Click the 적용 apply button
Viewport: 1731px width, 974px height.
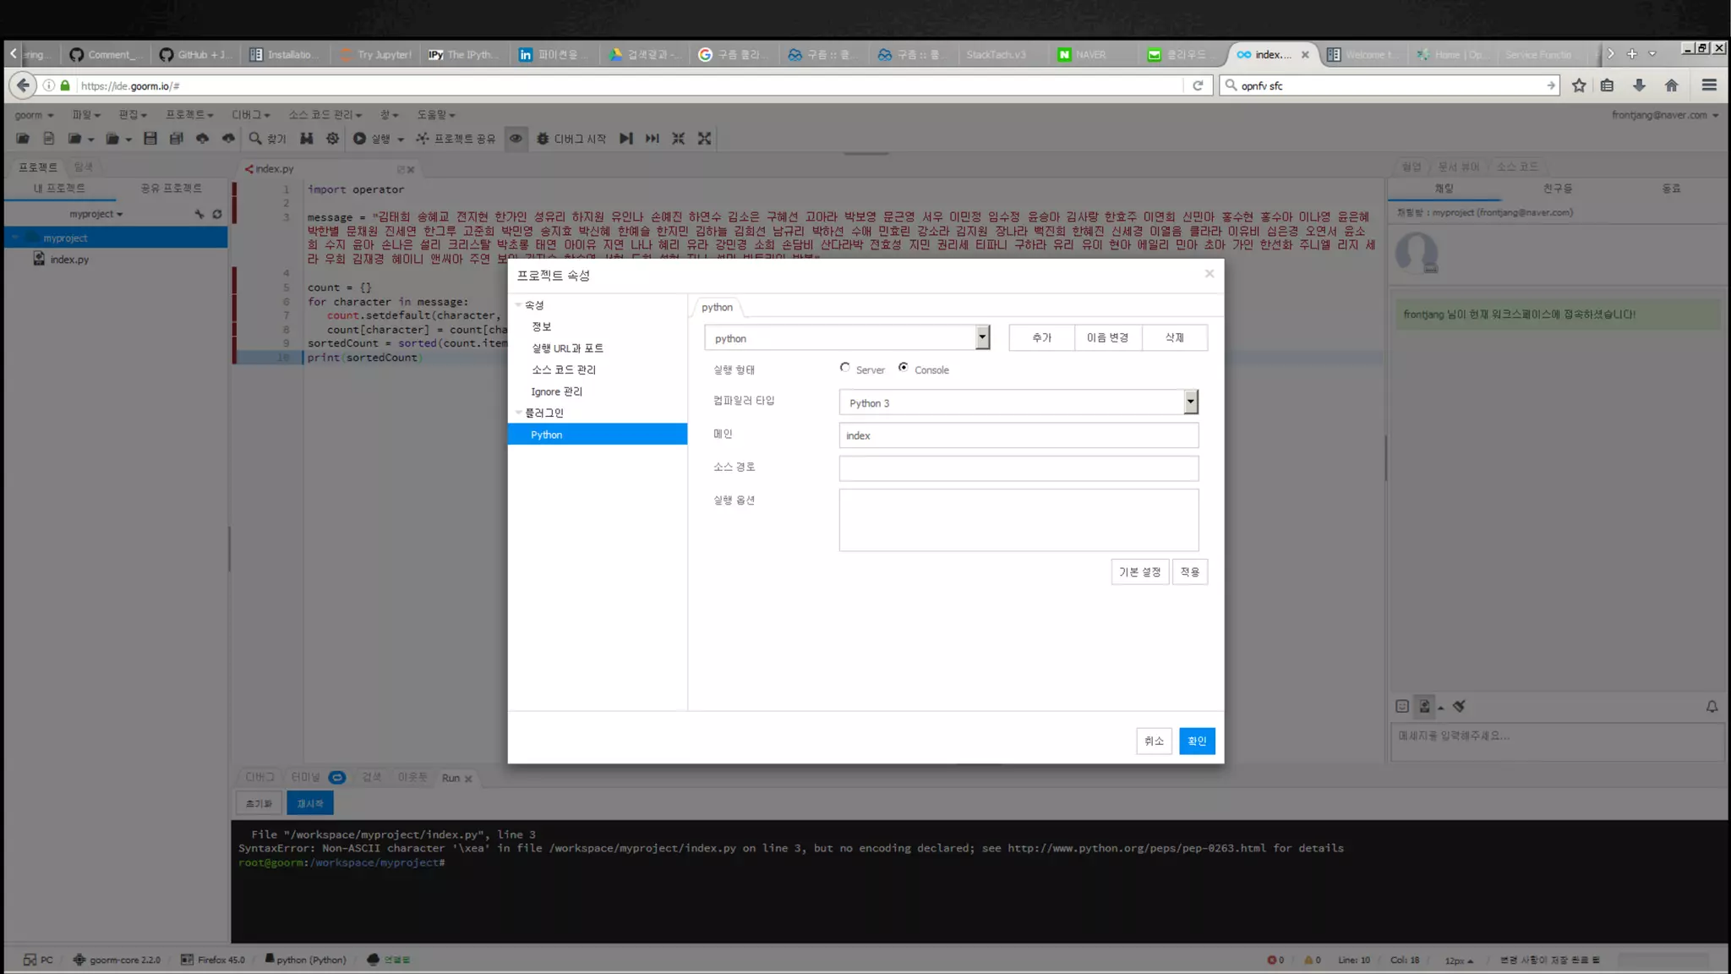pyautogui.click(x=1189, y=572)
